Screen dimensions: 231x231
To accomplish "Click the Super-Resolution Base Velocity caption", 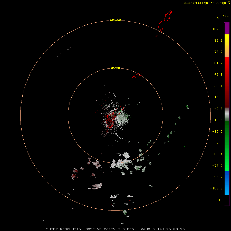I will 115,229.
